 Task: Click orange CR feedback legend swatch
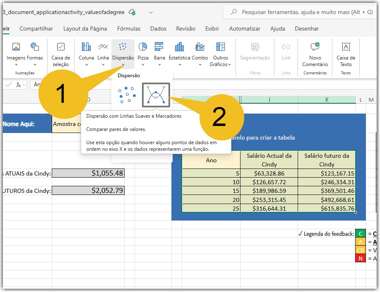361,250
